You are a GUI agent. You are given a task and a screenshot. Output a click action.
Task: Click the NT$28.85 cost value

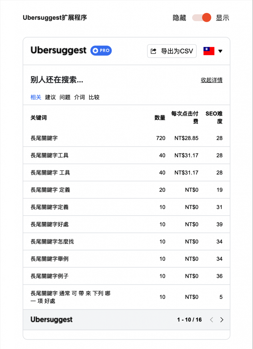[x=186, y=138]
